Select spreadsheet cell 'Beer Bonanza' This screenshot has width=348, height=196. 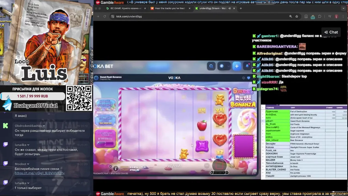307,140
